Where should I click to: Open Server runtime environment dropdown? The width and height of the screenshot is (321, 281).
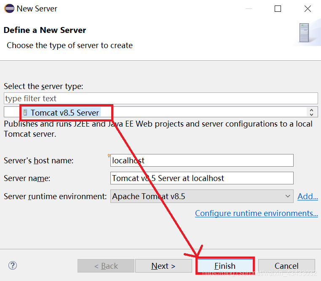pyautogui.click(x=202, y=196)
